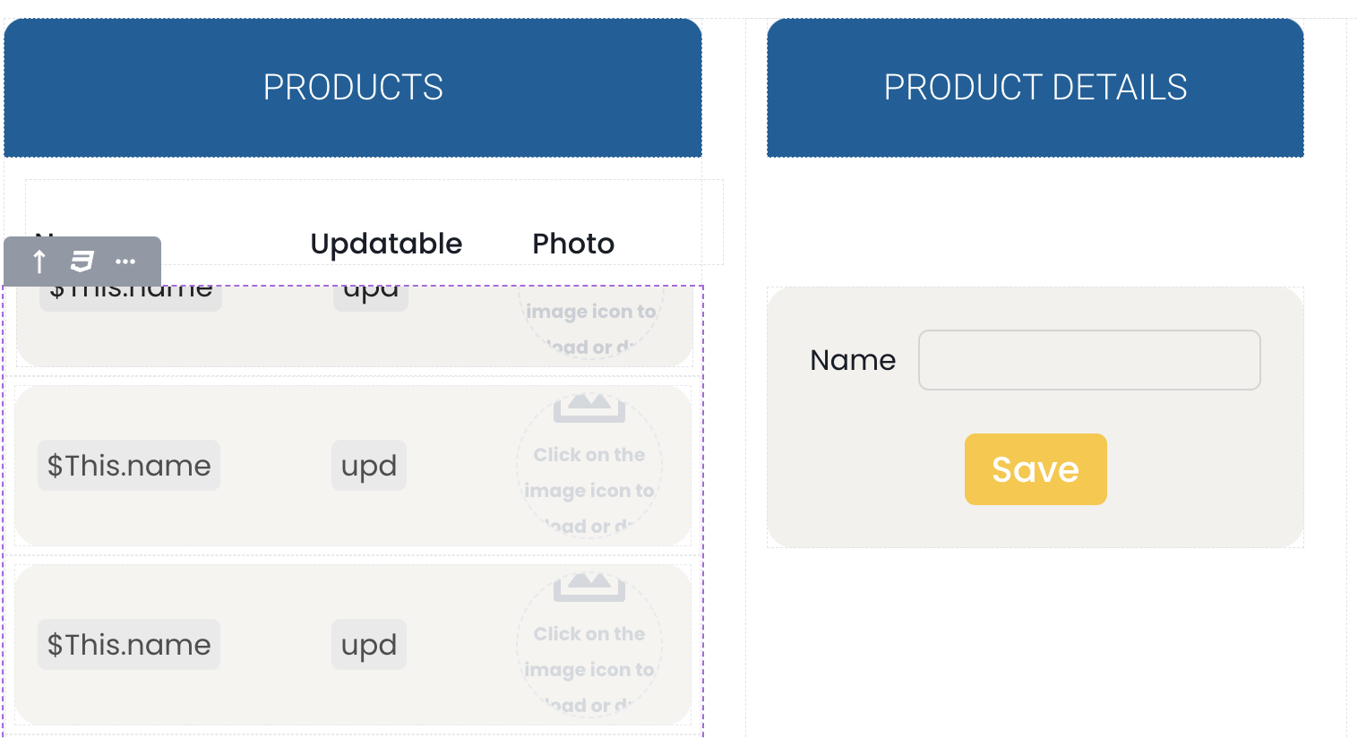Focus the Name text input field
This screenshot has height=738, width=1358.
click(x=1089, y=360)
